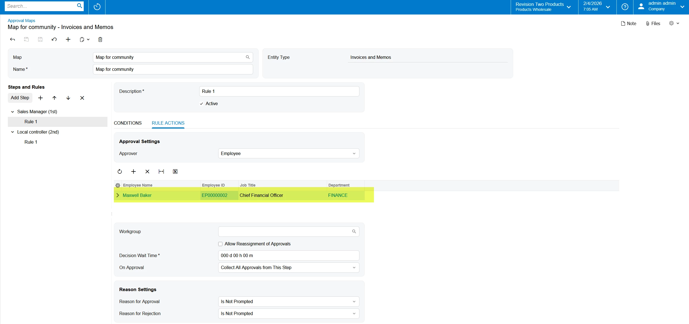Open the Reason for Rejection dropdown

pos(288,314)
